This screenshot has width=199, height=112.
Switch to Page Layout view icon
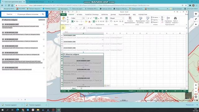(x=162, y=91)
